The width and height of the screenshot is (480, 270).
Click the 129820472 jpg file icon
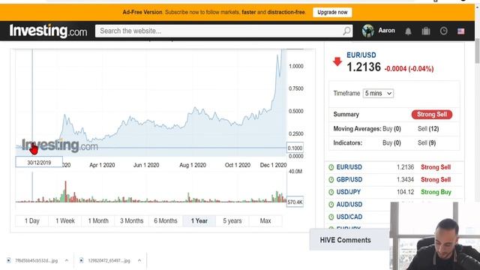pyautogui.click(x=82, y=260)
